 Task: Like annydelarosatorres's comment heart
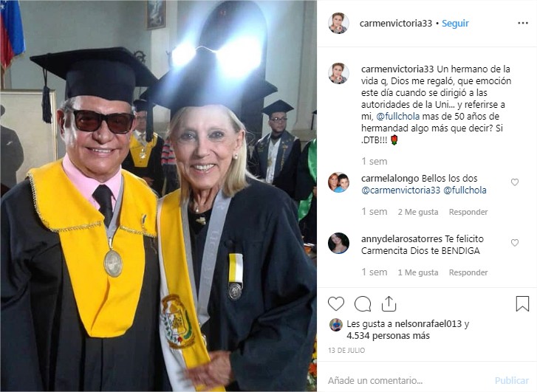pos(515,243)
